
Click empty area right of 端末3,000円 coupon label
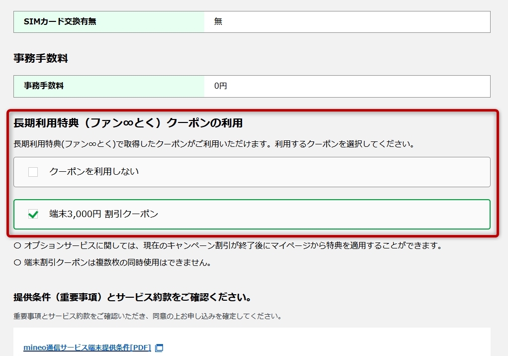323,214
